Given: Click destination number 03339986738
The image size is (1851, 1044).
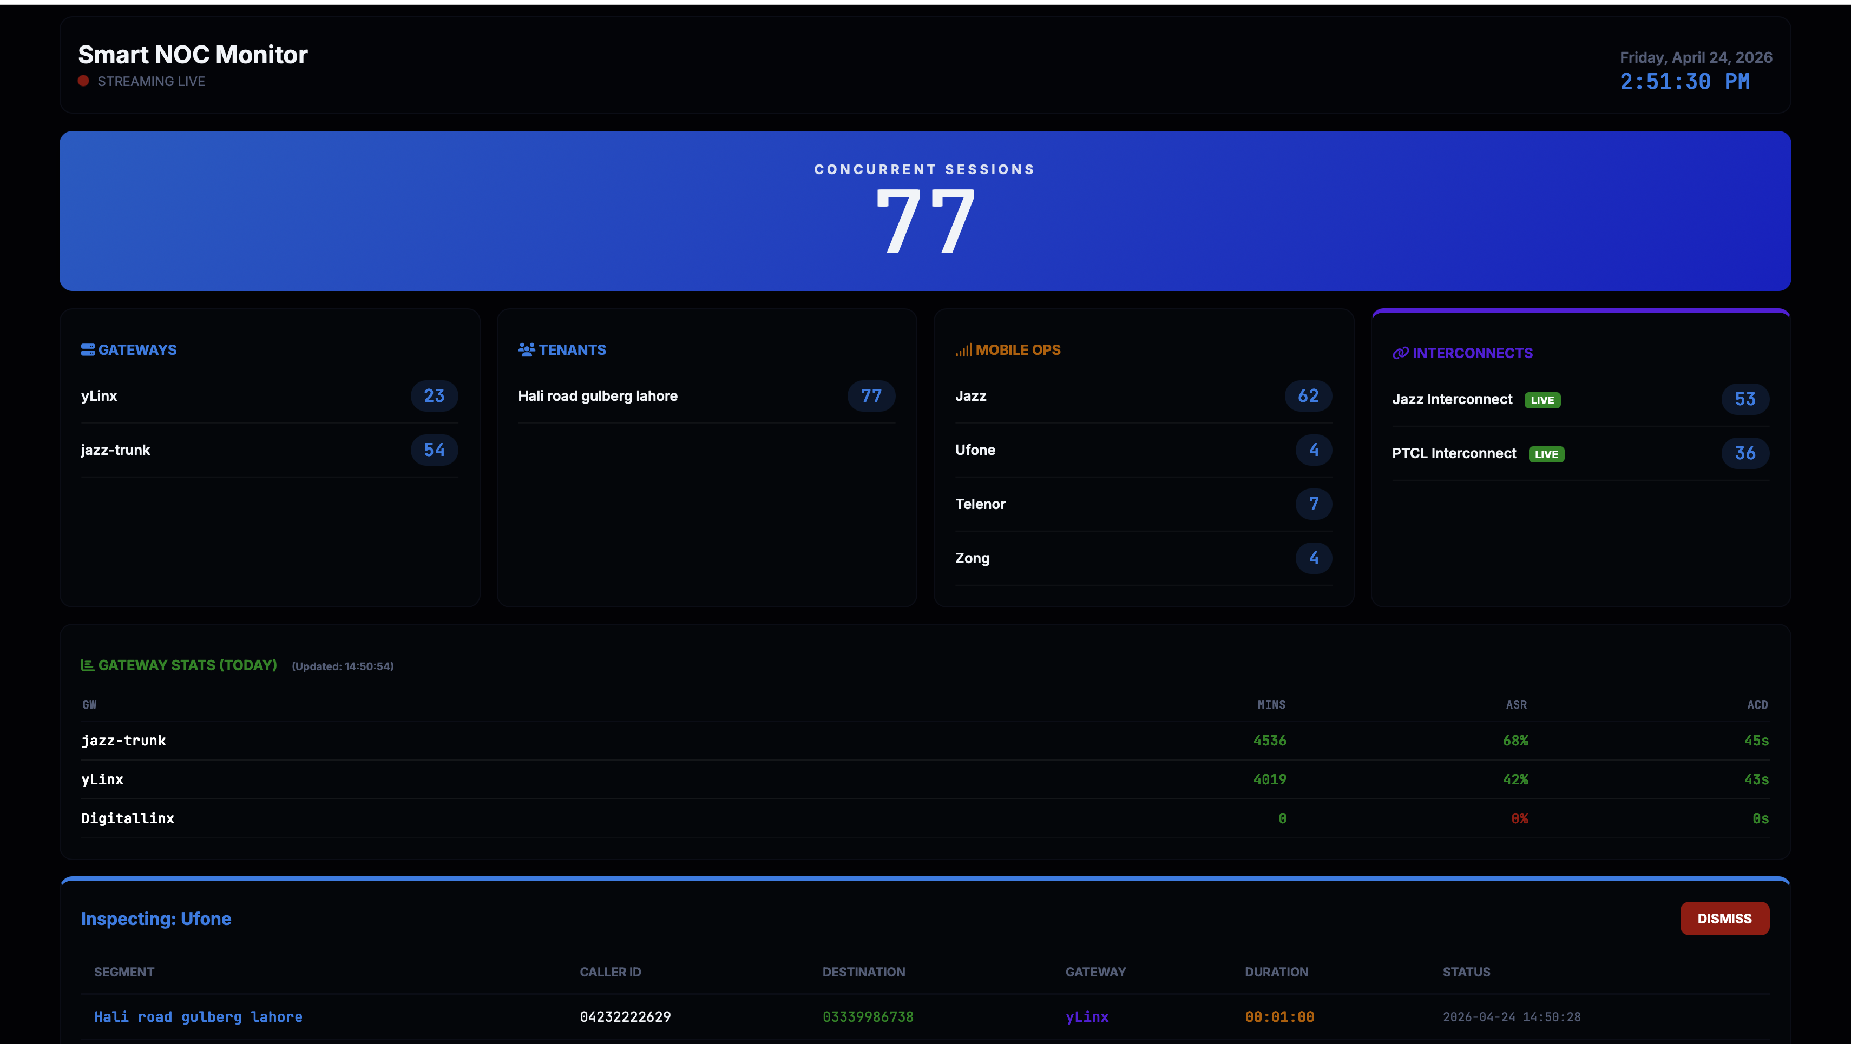Looking at the screenshot, I should coord(868,1017).
